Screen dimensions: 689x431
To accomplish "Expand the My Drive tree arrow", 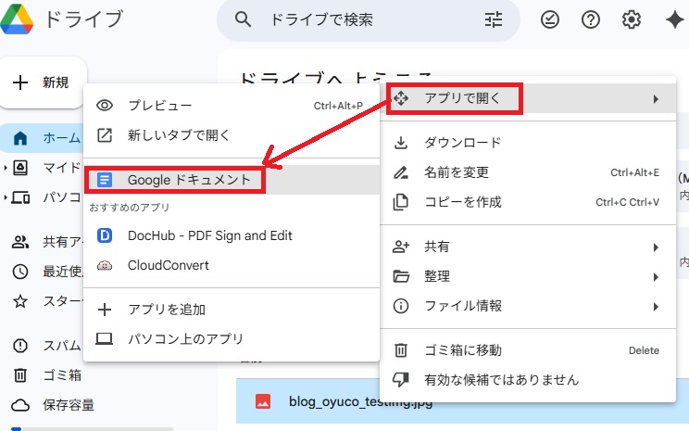I will tap(6, 168).
